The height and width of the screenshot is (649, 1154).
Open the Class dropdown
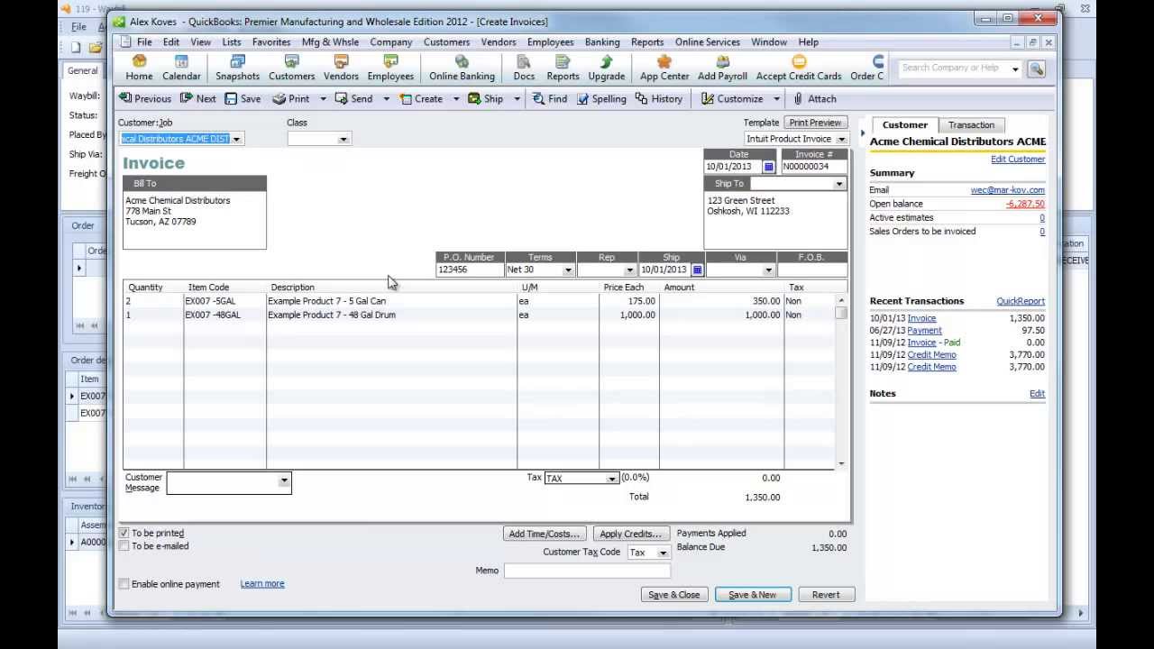[x=343, y=139]
